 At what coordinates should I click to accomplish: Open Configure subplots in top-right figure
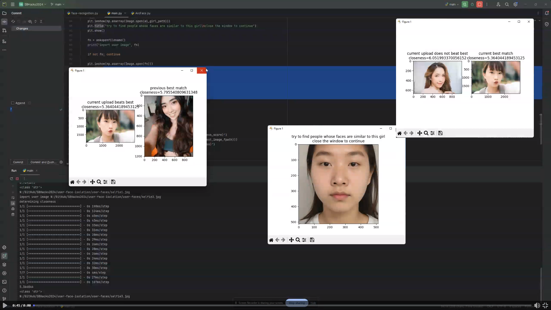pyautogui.click(x=432, y=133)
